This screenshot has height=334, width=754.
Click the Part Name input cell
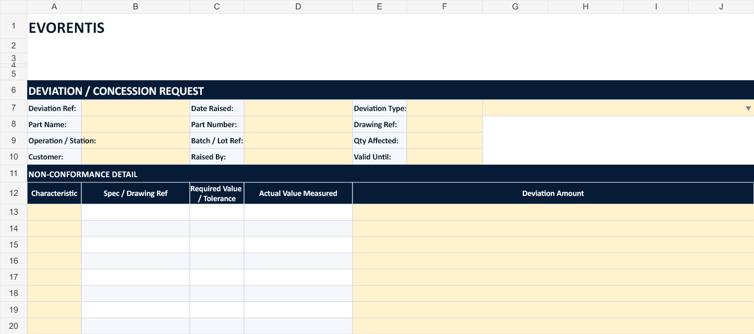136,125
